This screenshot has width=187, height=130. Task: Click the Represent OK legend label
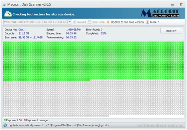(x=14, y=120)
